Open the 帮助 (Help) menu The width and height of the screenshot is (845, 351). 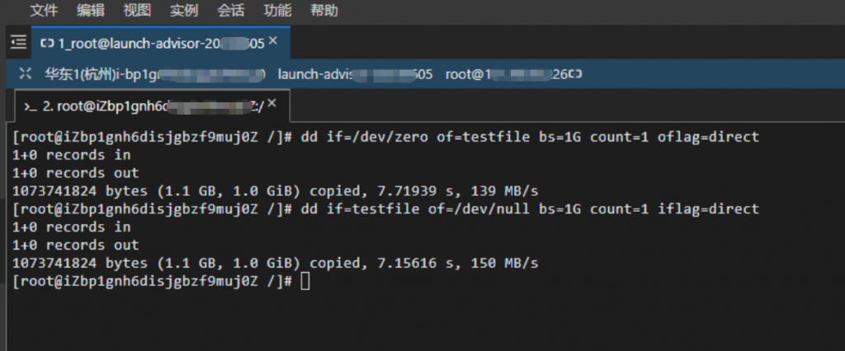324,11
